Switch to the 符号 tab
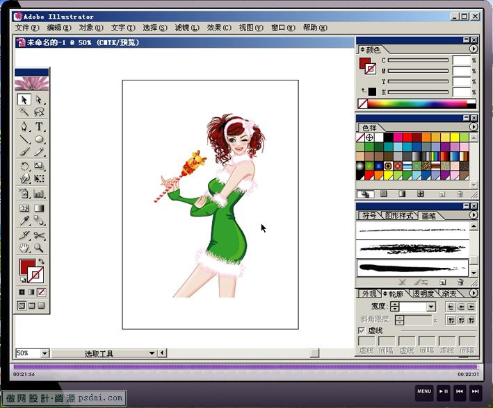This screenshot has height=408, width=493. click(369, 216)
